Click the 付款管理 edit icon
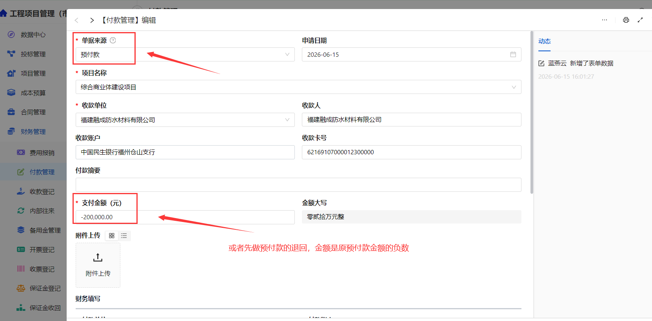This screenshot has width=652, height=321. 21,172
